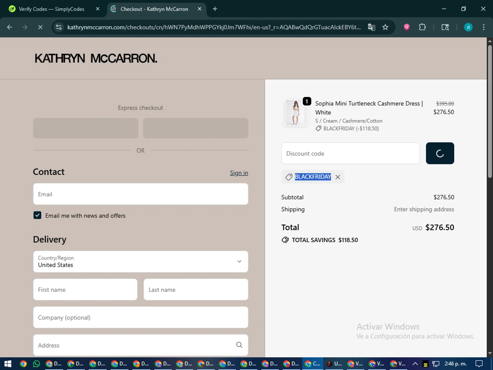
Task: Click the taskbar clock showing 2:46 p. m.
Action: coord(456,364)
